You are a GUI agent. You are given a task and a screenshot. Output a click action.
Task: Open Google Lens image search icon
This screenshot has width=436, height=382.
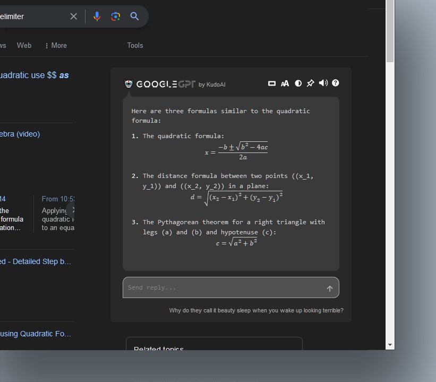(x=116, y=16)
